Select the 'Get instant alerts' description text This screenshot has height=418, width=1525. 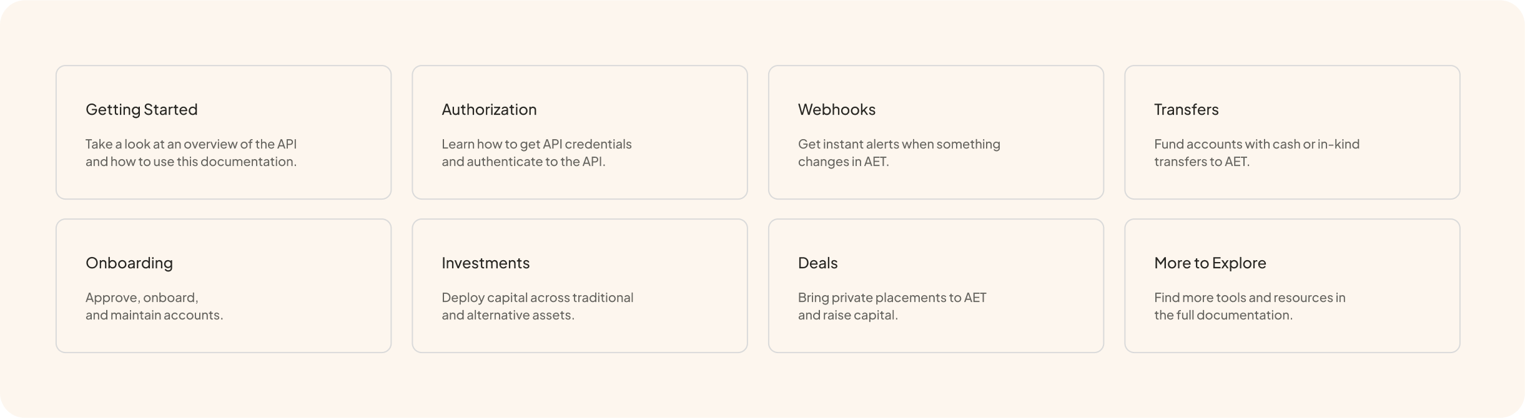(x=899, y=153)
